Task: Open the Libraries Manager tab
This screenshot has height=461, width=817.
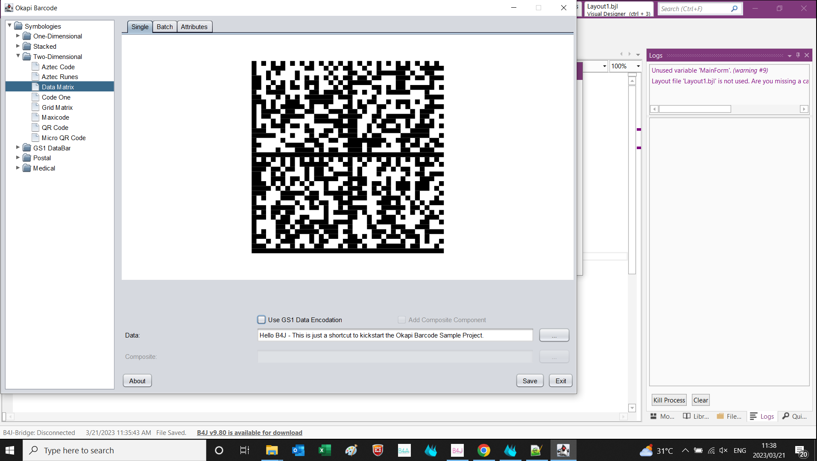Action: pos(696,416)
